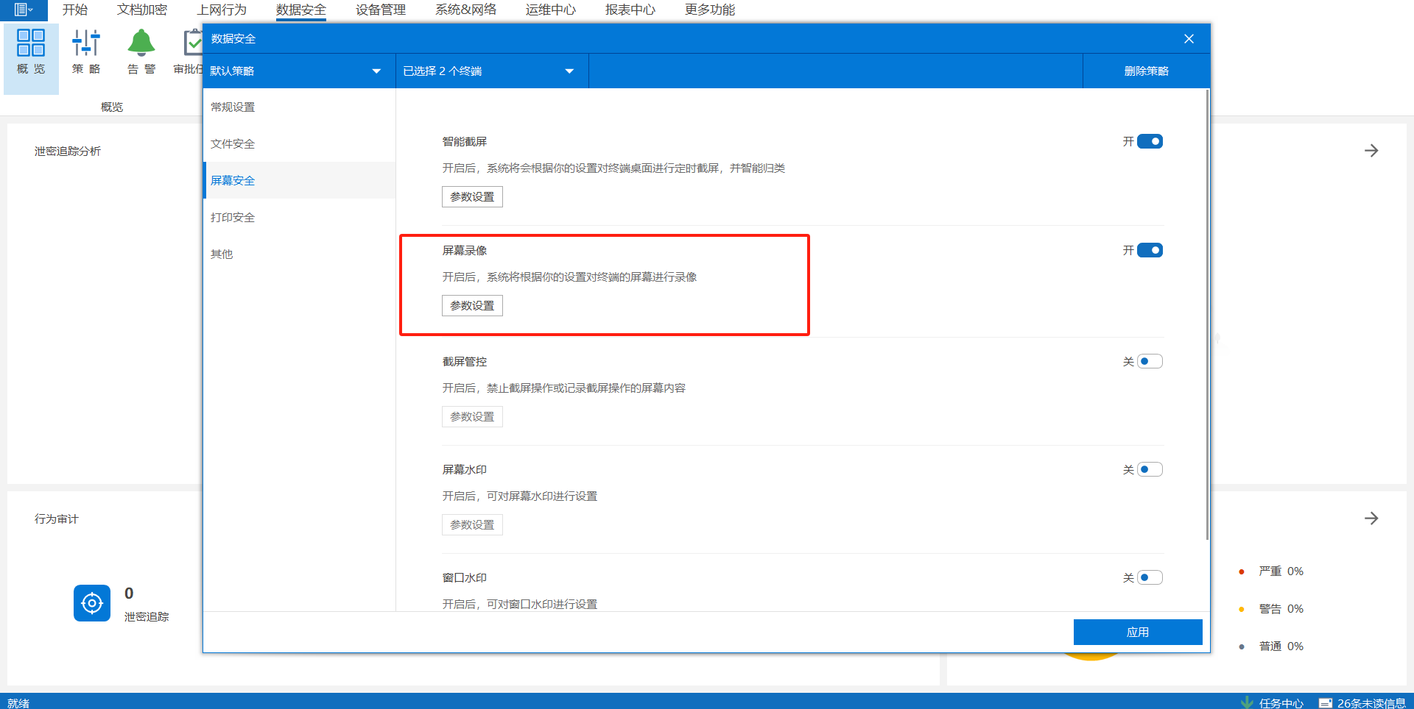The height and width of the screenshot is (709, 1414).
Task: Open the 运维中心 menu tab
Action: [551, 10]
